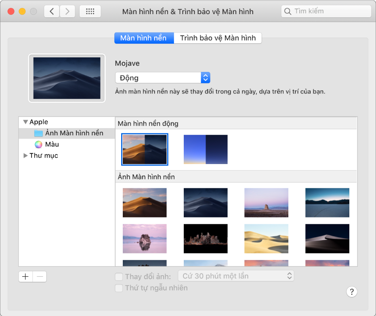Open help with the question mark button
Screen dimensions: 376x316
coord(351,292)
